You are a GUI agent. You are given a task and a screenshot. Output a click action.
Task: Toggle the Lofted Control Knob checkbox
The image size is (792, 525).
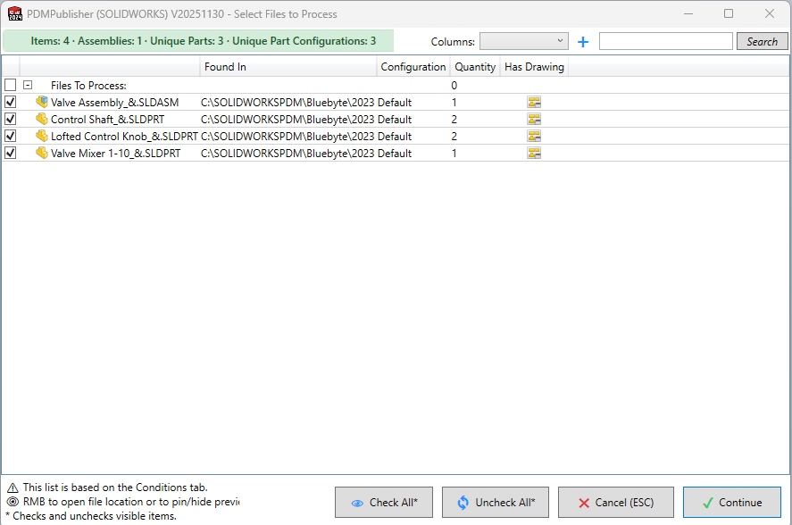pos(11,137)
